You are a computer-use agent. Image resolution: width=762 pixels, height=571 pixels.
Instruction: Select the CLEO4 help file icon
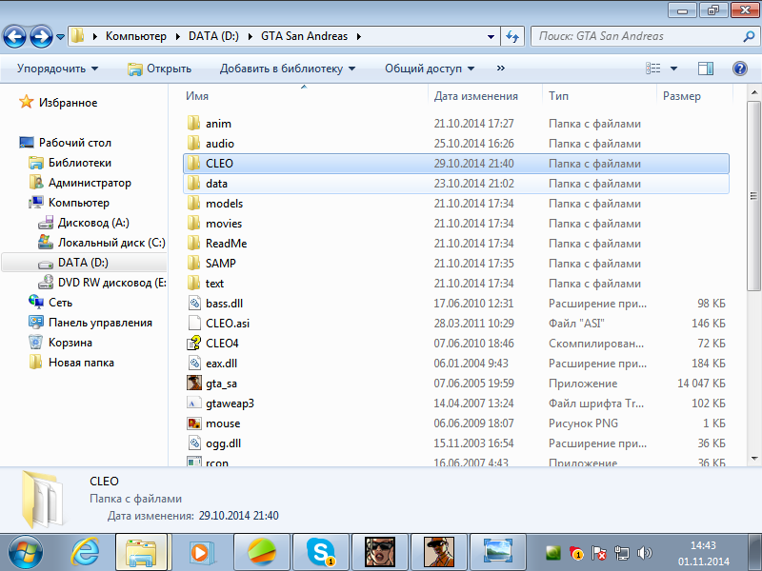click(194, 343)
